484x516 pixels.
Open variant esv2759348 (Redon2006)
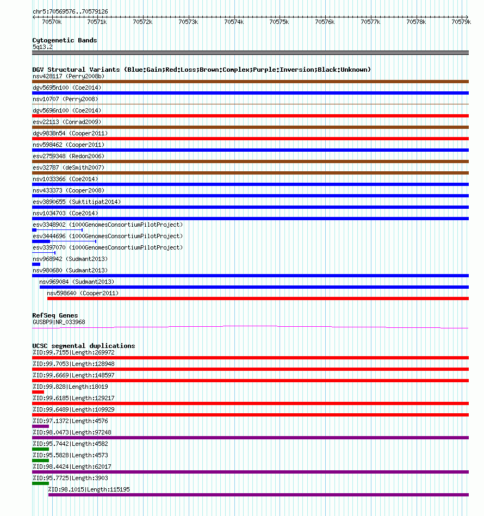point(69,156)
